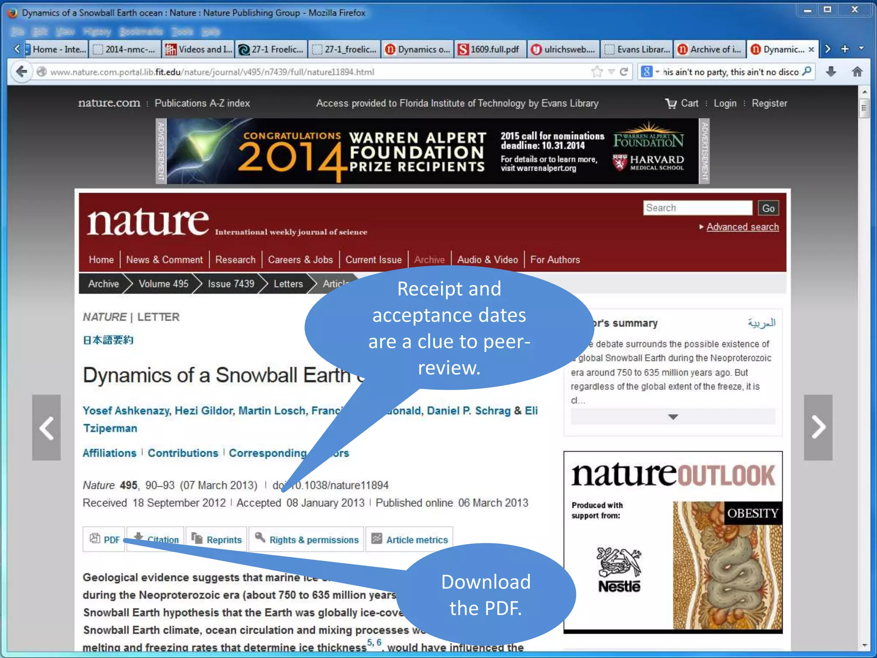Open Careers & Jobs nav item

coord(300,260)
